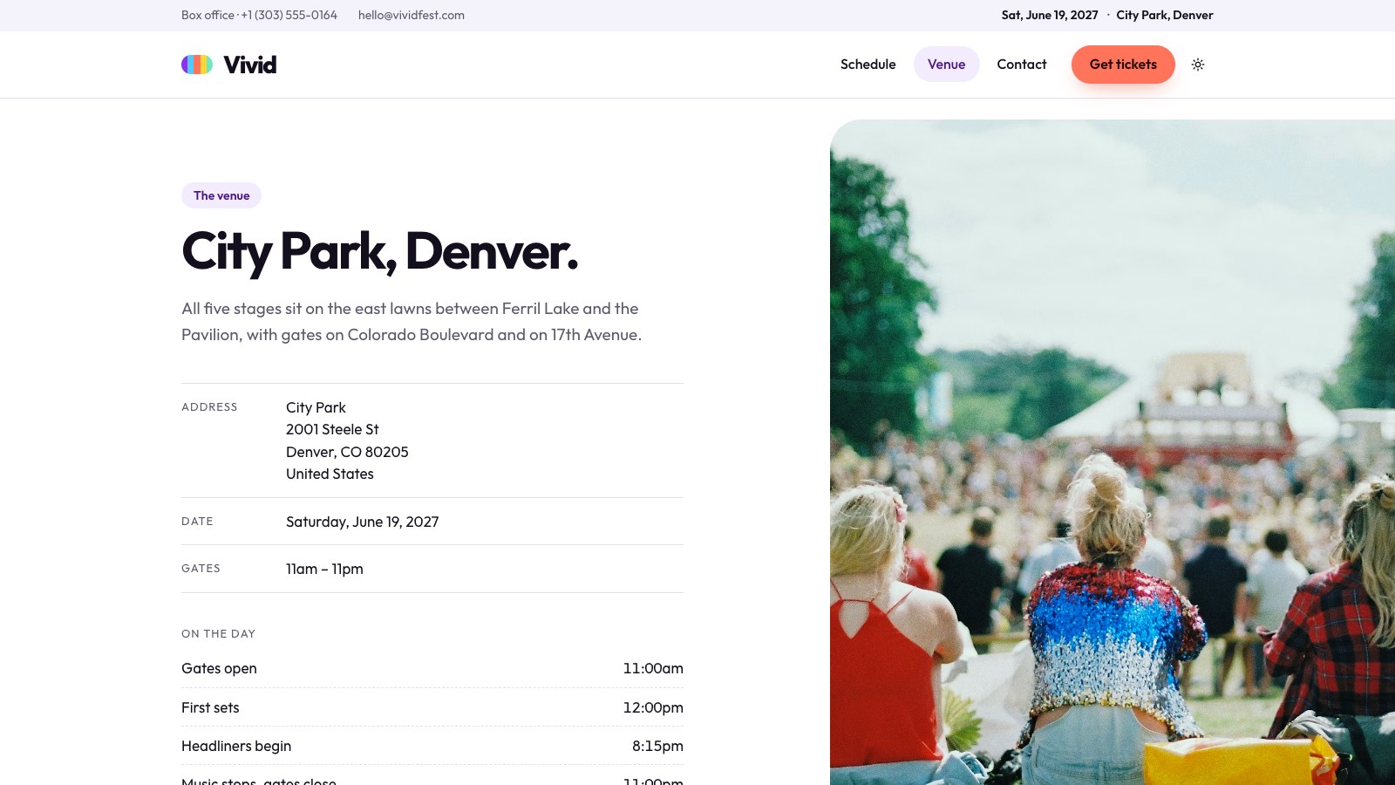The width and height of the screenshot is (1395, 785).
Task: Call the box office phone number
Action: pos(259,15)
